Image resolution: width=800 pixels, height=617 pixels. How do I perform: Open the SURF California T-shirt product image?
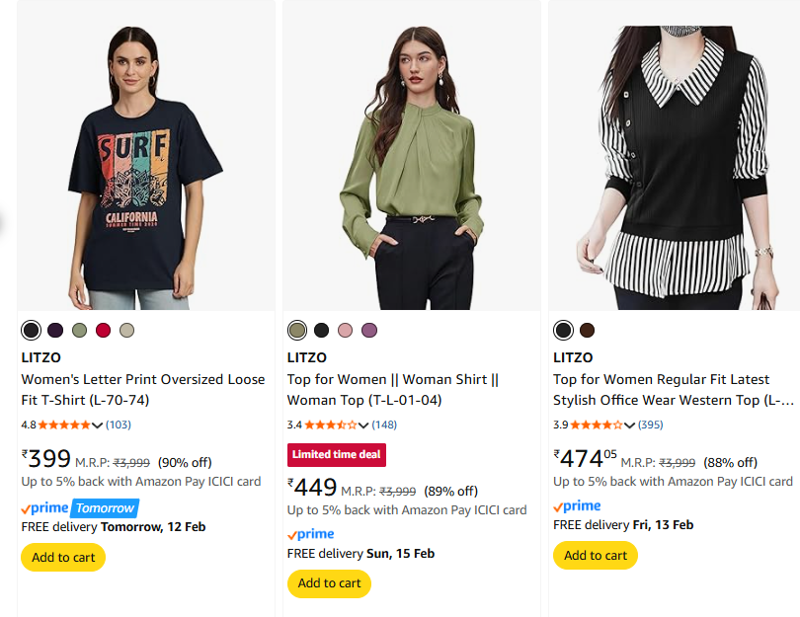click(145, 168)
